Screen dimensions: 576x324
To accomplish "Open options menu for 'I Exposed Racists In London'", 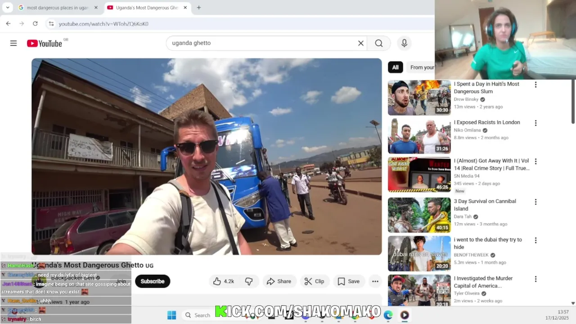I will 535,123.
